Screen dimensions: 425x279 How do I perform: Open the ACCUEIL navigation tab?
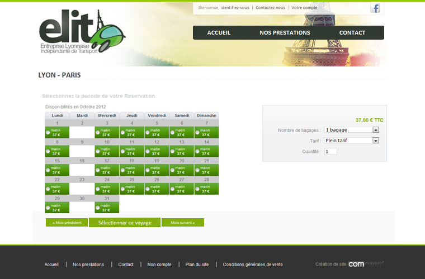pos(219,33)
